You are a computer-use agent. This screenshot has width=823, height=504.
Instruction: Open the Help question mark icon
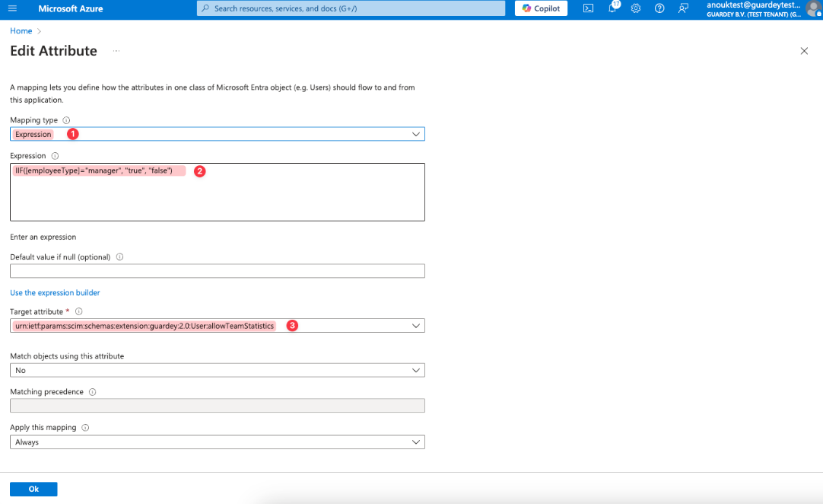[659, 8]
